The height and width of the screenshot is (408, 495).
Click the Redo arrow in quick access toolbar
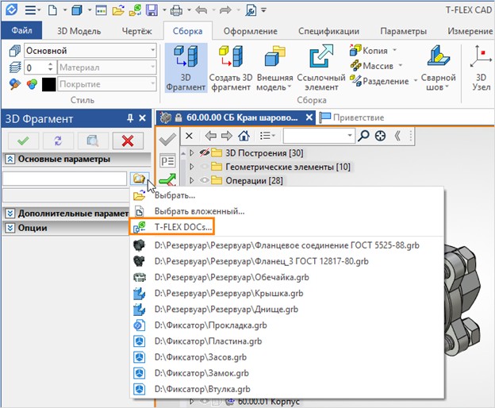point(225,10)
